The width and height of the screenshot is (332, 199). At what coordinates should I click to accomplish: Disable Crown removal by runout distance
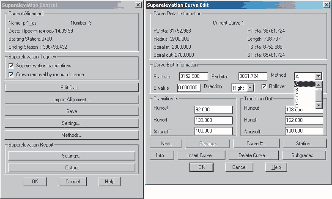11,75
